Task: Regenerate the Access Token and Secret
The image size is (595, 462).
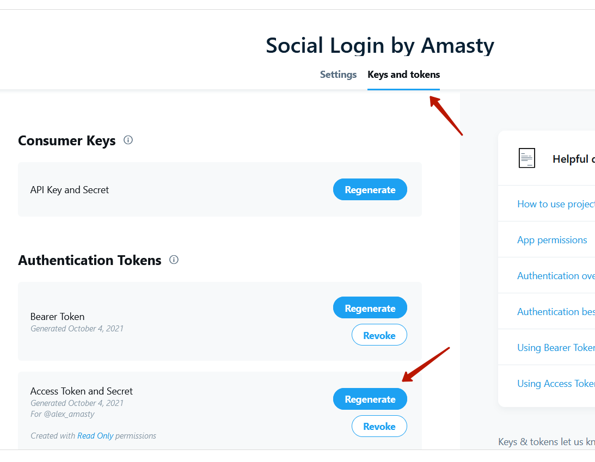Action: point(370,399)
